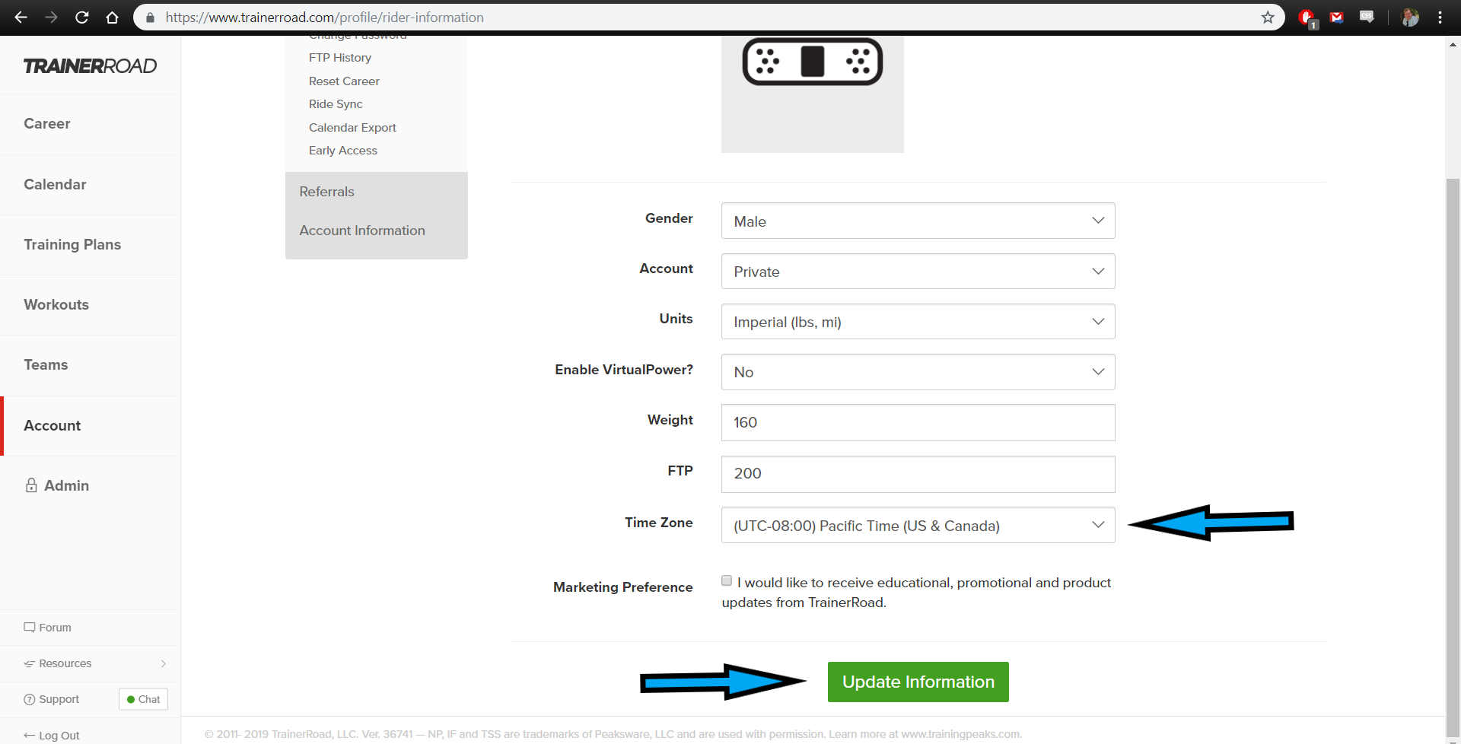
Task: Open the Units dropdown
Action: [x=918, y=321]
